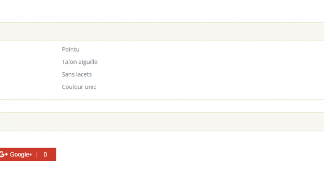
Task: Click the letter G in the G+ logo
Action: pyautogui.click(x=2, y=154)
